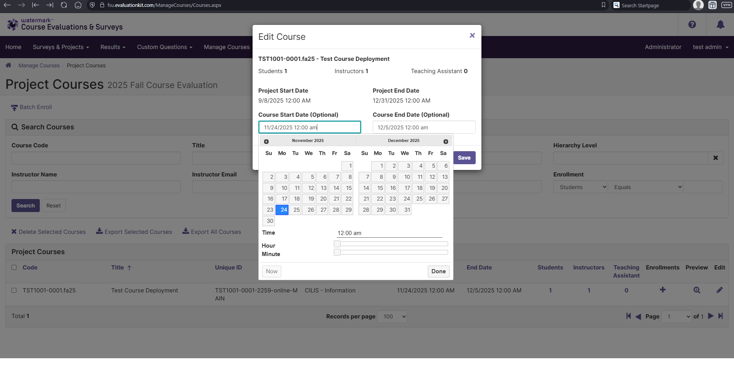
Task: Click the Course Start Date field
Action: tap(310, 127)
